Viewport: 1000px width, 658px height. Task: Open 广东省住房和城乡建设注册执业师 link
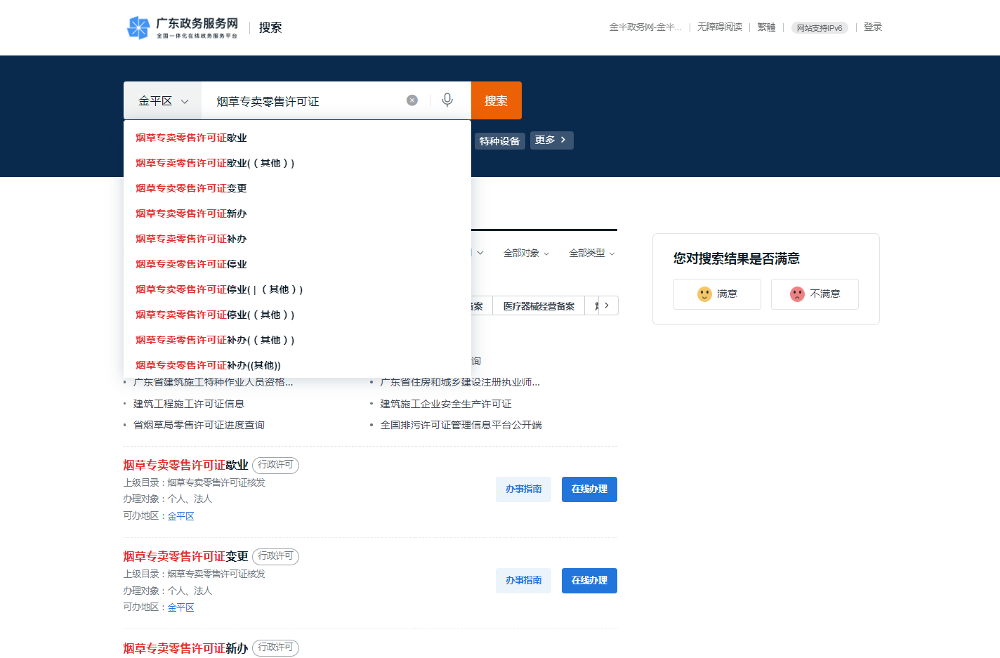pos(460,382)
